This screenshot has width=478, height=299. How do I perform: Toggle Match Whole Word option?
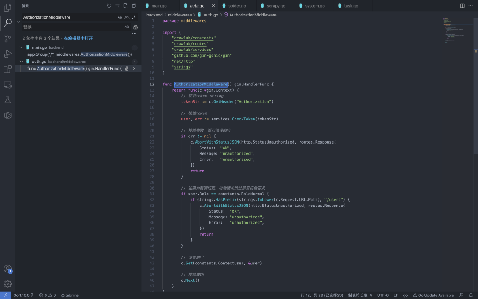[x=127, y=17]
